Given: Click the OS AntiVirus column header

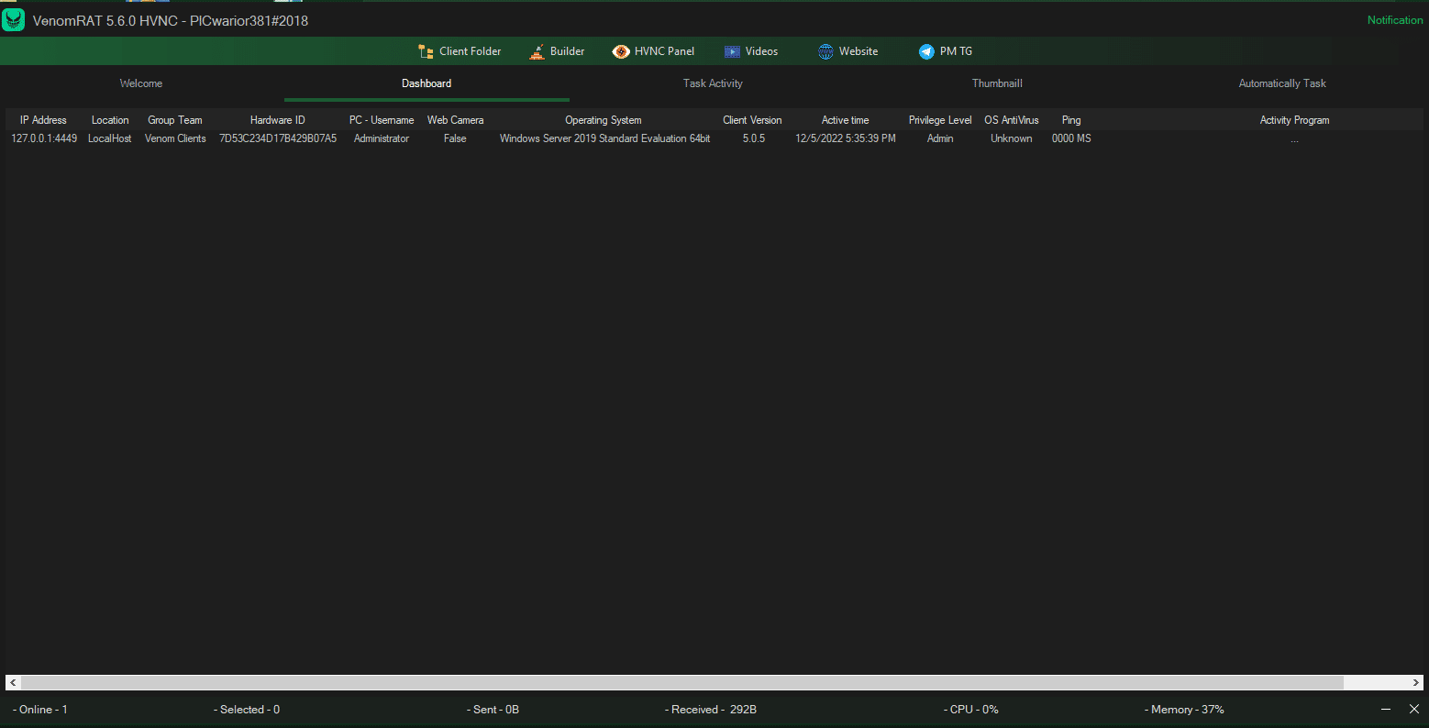Looking at the screenshot, I should (x=1012, y=120).
